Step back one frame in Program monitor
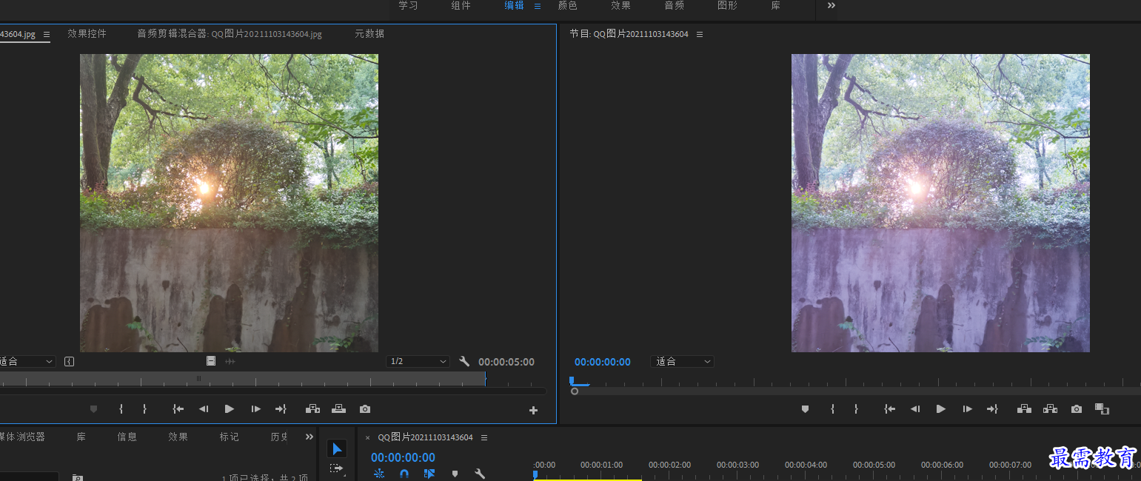 915,408
